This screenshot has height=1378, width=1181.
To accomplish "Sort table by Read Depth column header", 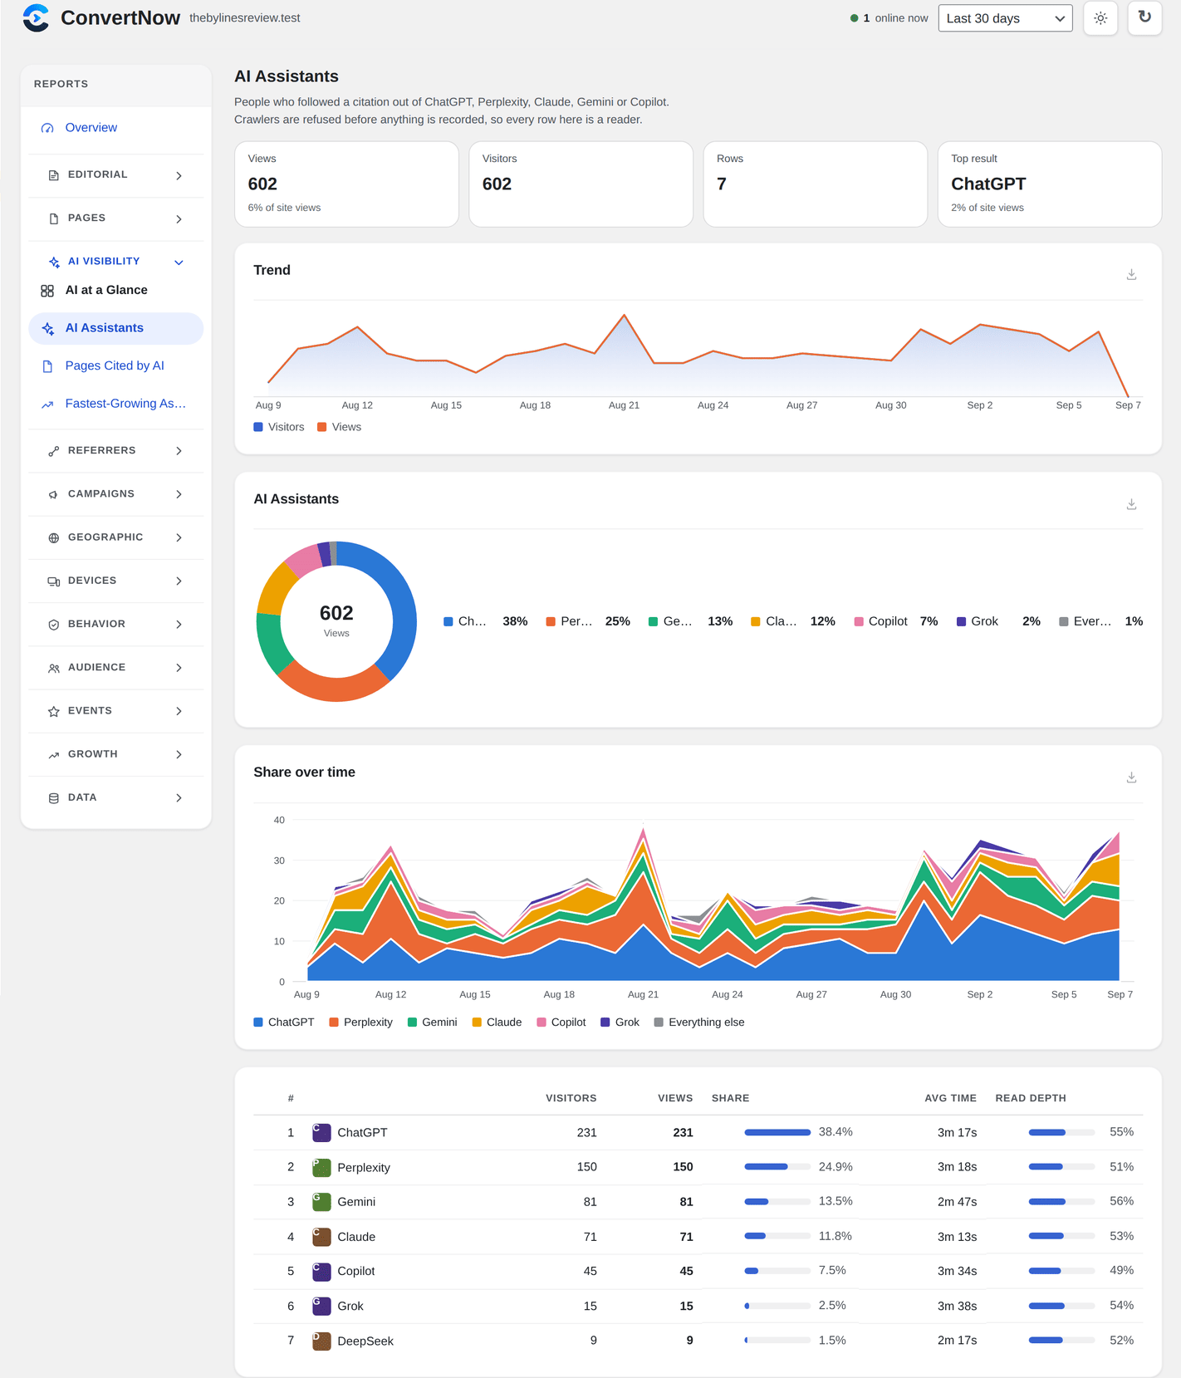I will point(1031,1098).
